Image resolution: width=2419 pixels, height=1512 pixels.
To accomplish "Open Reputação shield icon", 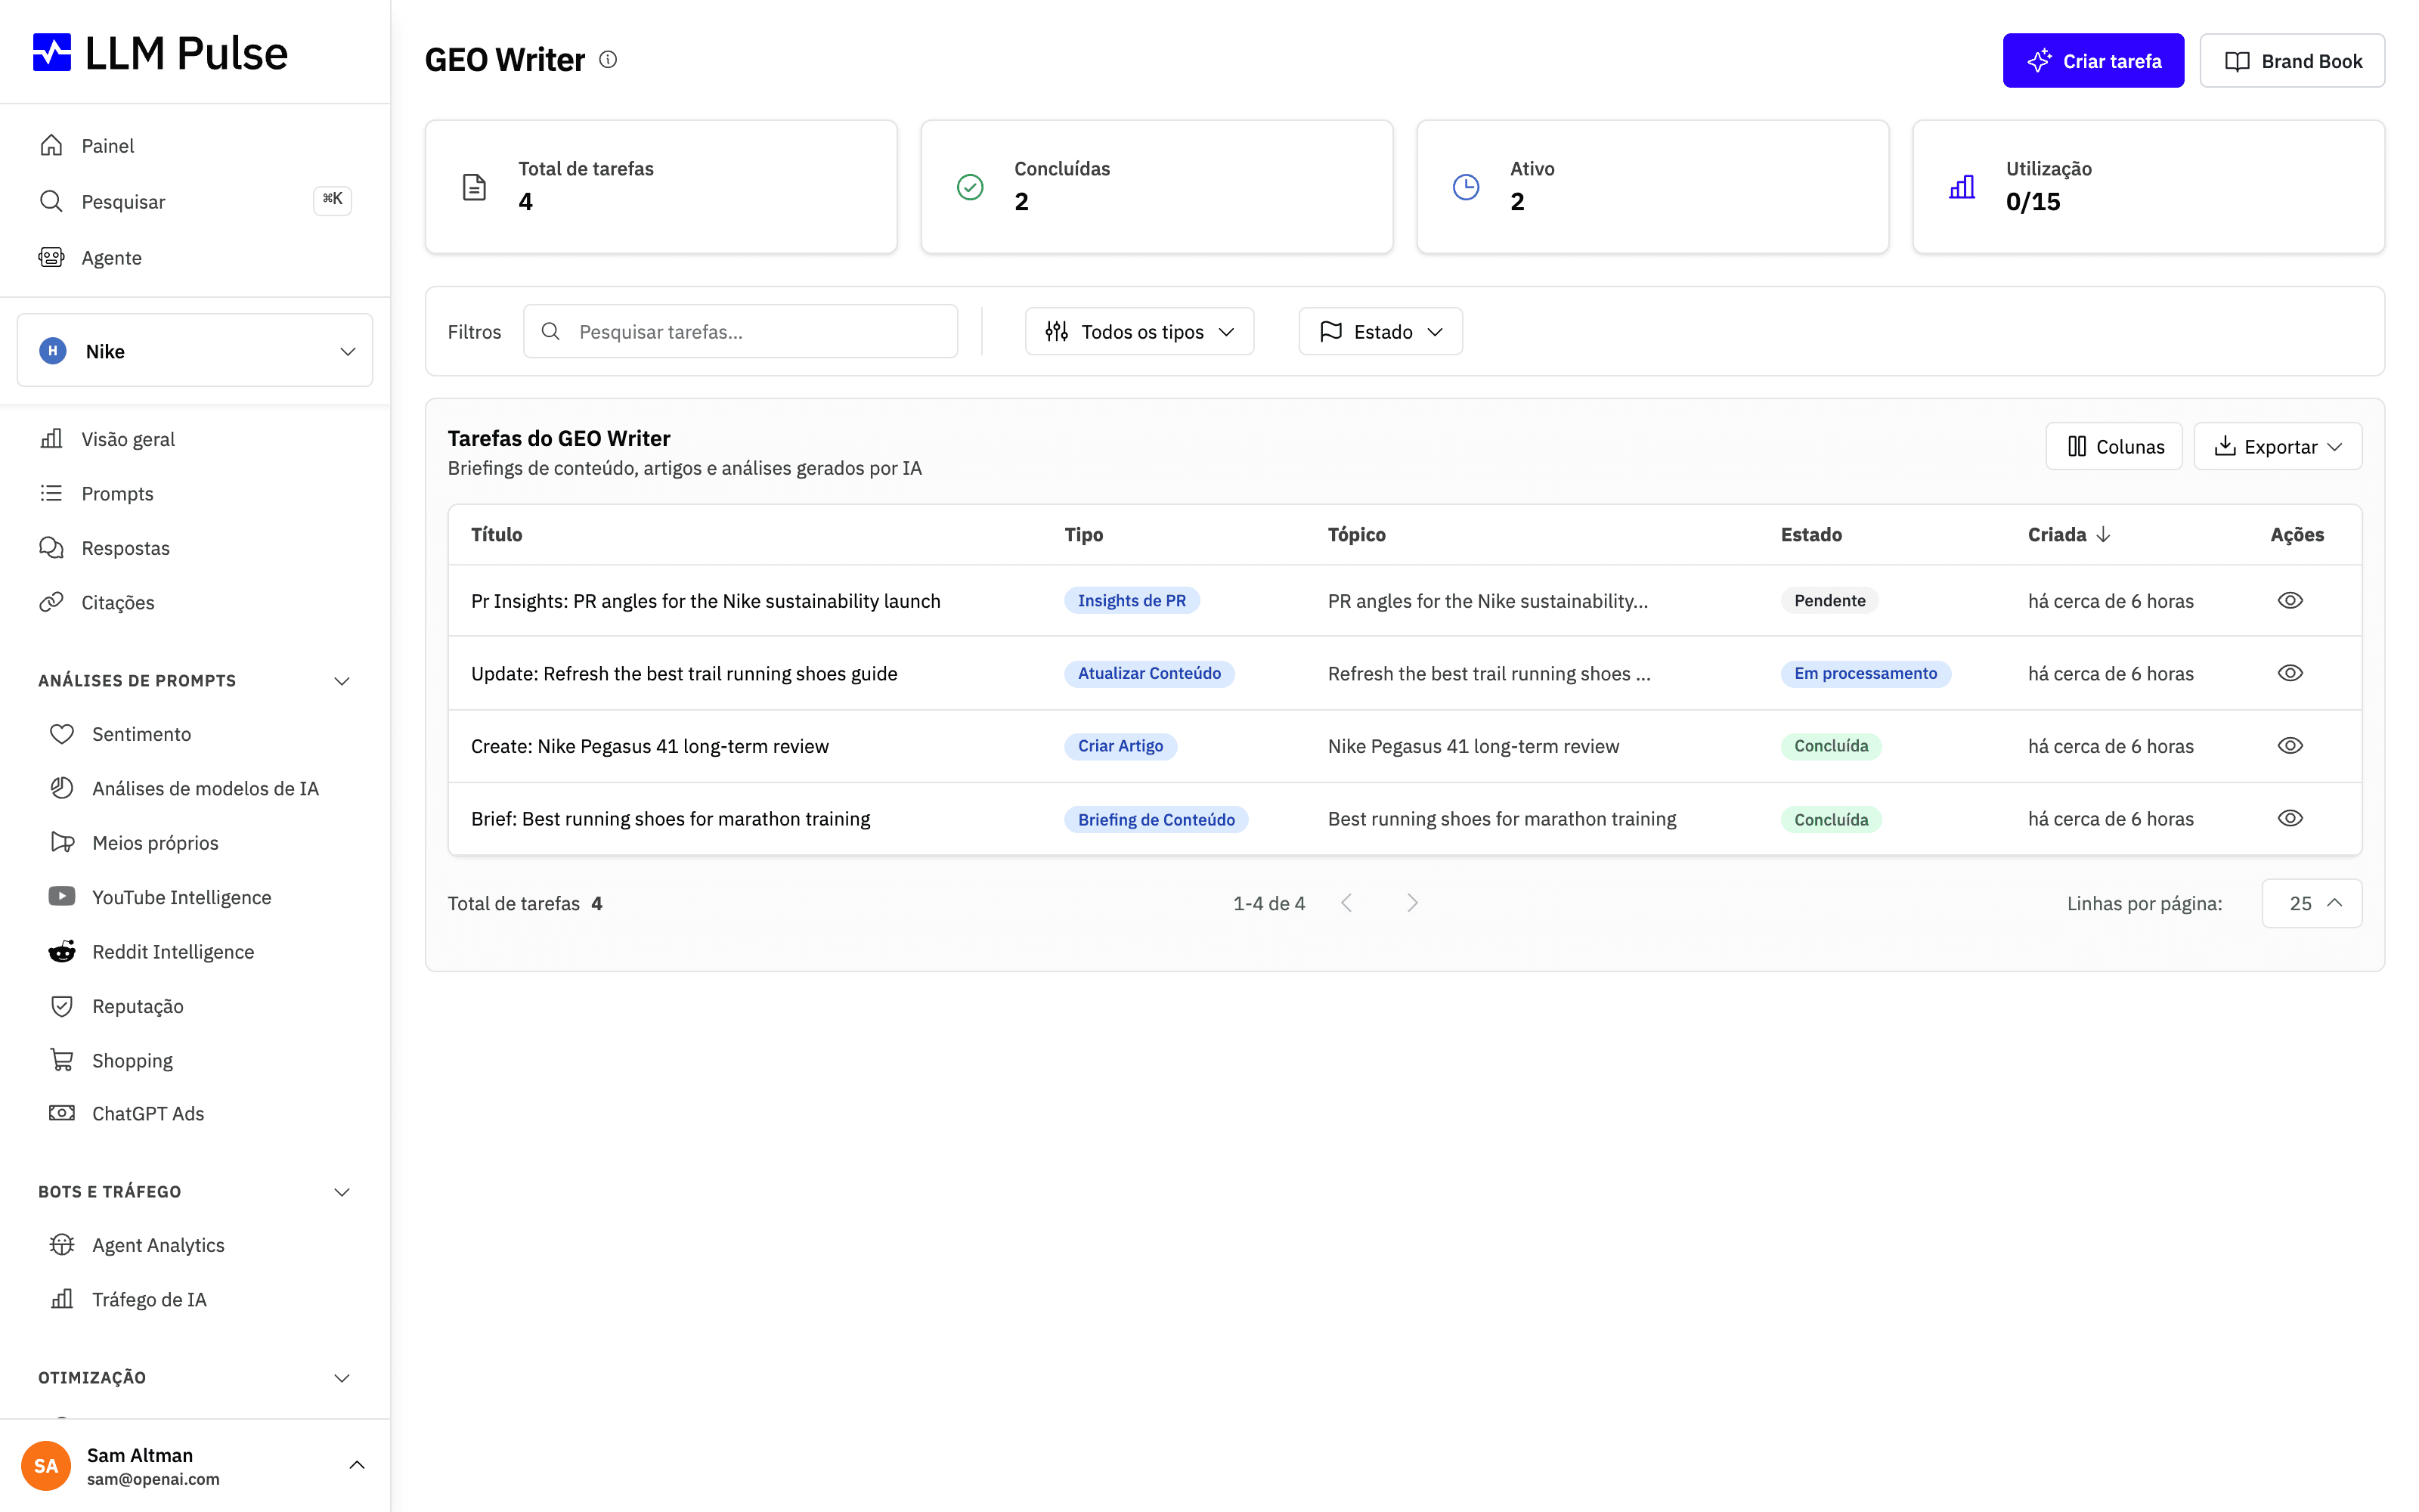I will tap(62, 1006).
